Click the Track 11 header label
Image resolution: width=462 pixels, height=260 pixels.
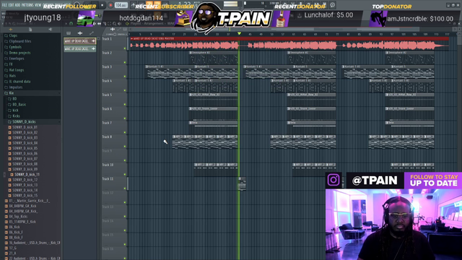tap(108, 179)
